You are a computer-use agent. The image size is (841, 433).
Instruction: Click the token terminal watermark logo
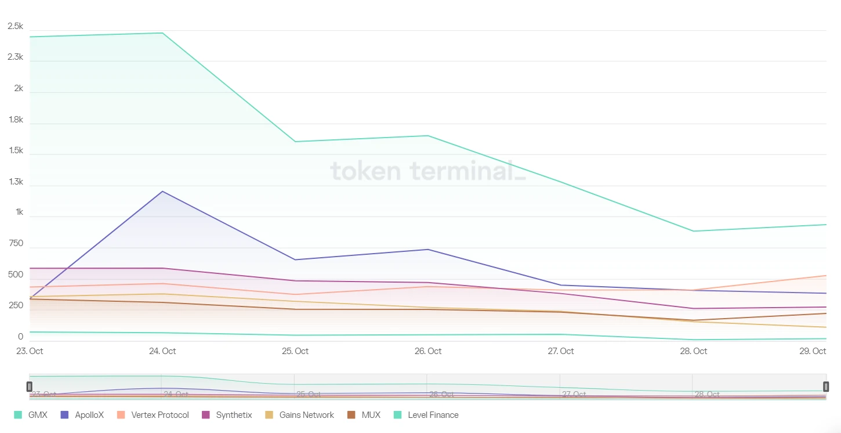coord(428,171)
